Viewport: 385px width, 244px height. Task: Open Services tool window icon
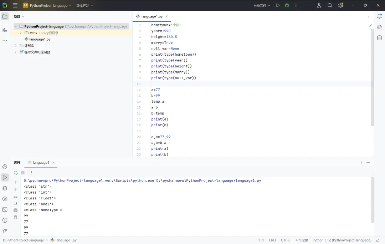click(x=5, y=199)
